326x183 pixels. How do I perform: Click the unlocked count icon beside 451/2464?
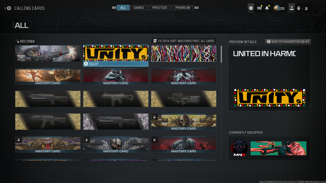tap(17, 41)
